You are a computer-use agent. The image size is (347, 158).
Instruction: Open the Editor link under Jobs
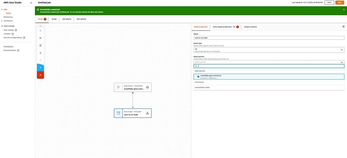point(8,13)
